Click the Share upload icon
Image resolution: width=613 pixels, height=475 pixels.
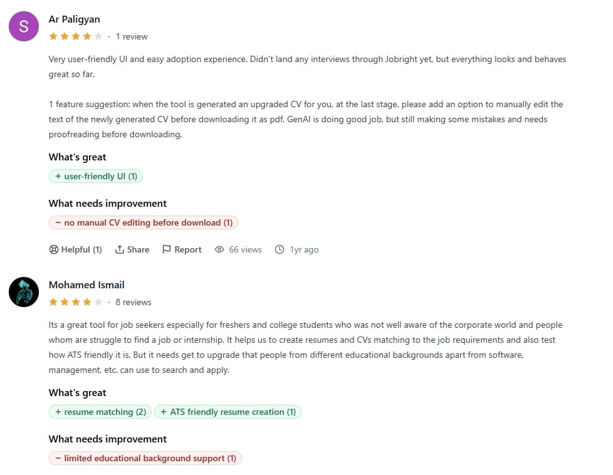pos(120,249)
